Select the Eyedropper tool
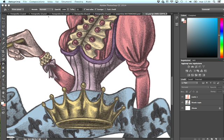This screenshot has width=224, height=140. [3, 39]
